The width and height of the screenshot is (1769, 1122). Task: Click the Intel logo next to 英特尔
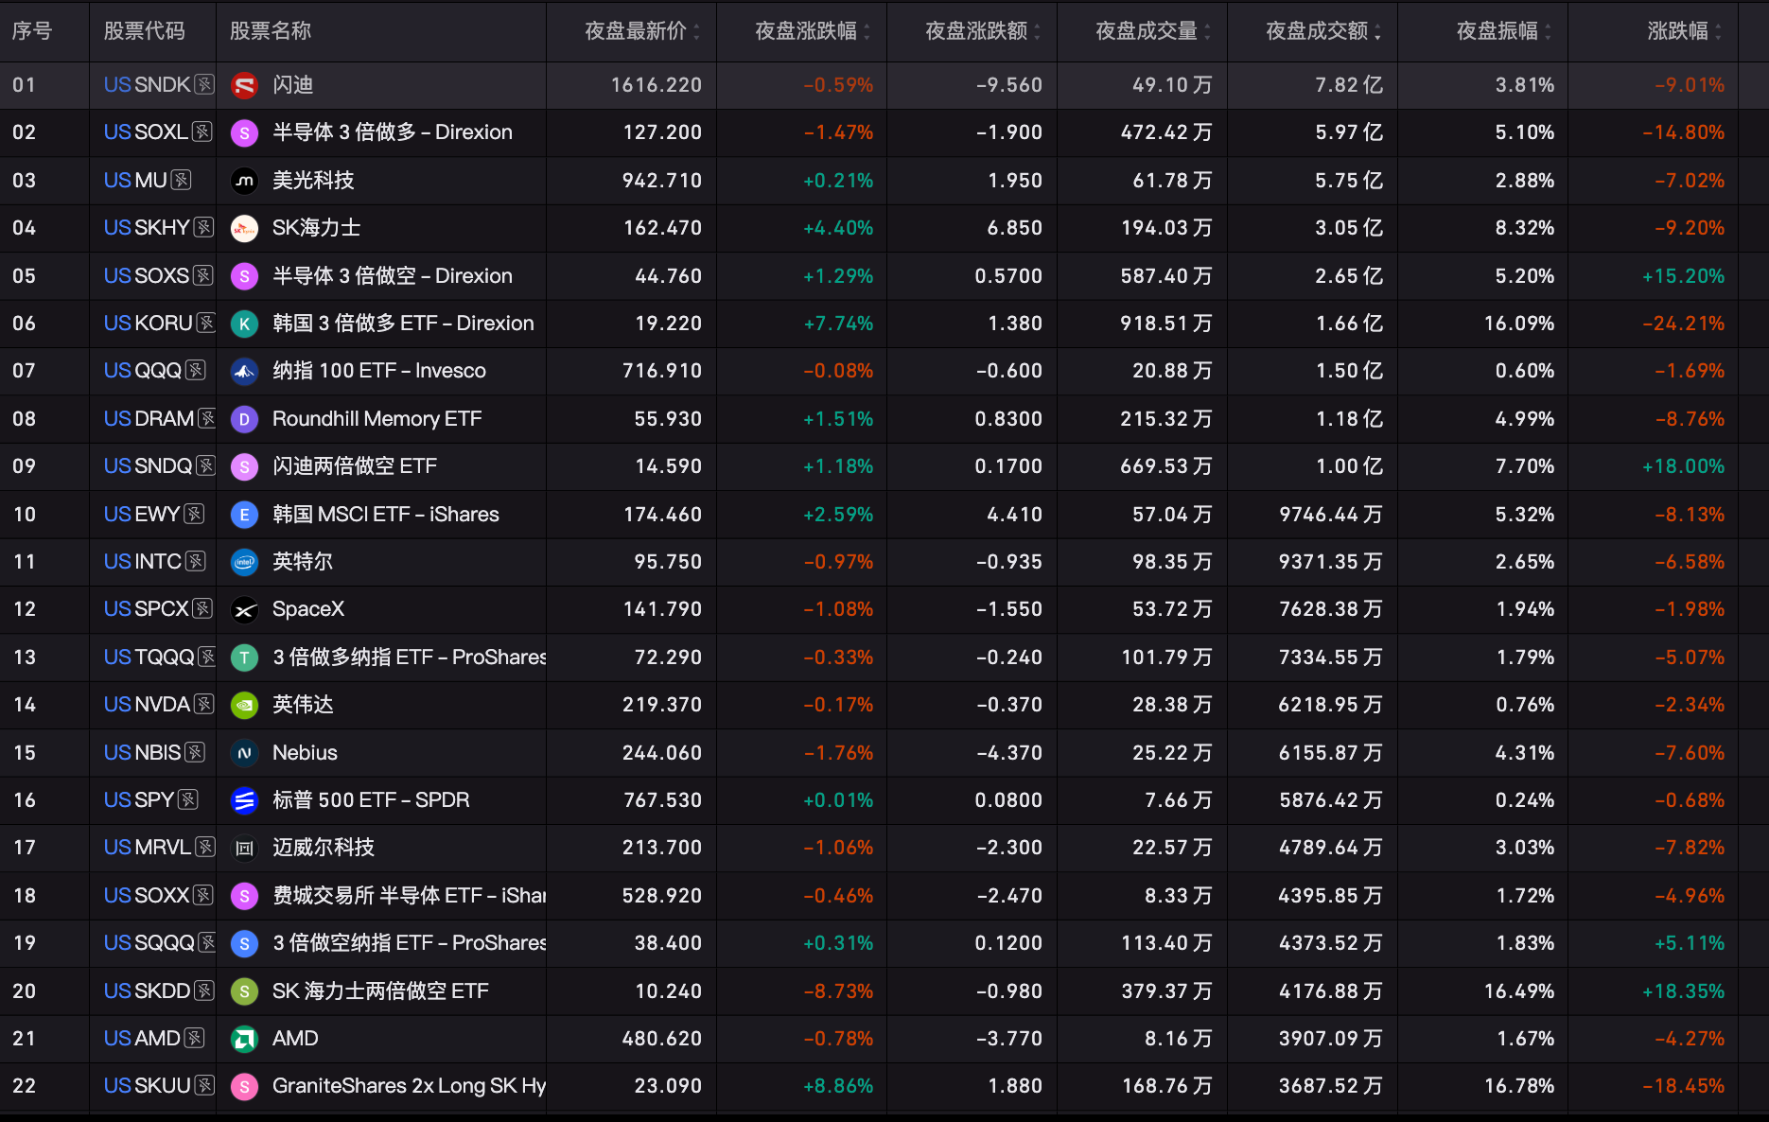pyautogui.click(x=245, y=562)
